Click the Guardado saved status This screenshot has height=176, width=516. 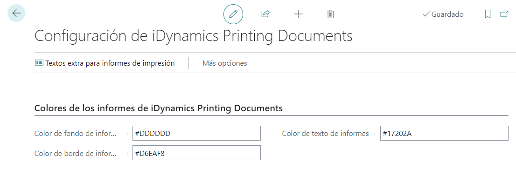click(x=443, y=14)
